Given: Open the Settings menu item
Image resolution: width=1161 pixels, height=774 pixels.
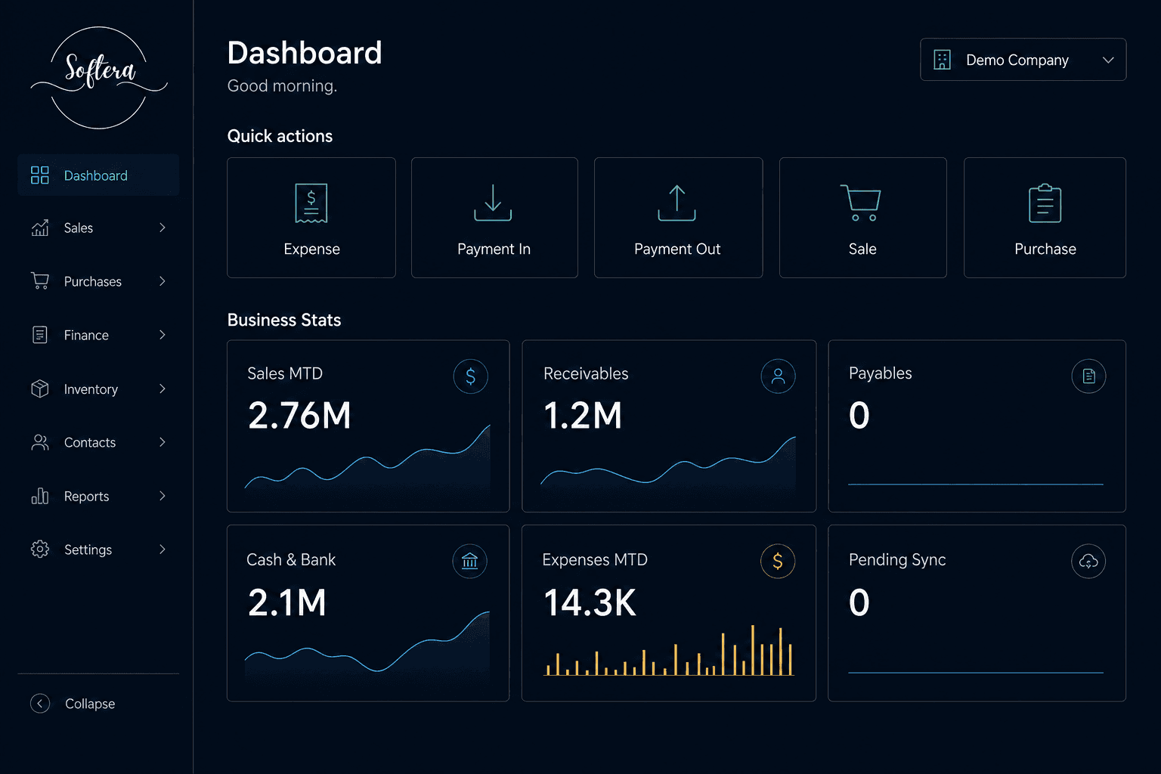Looking at the screenshot, I should [x=98, y=550].
